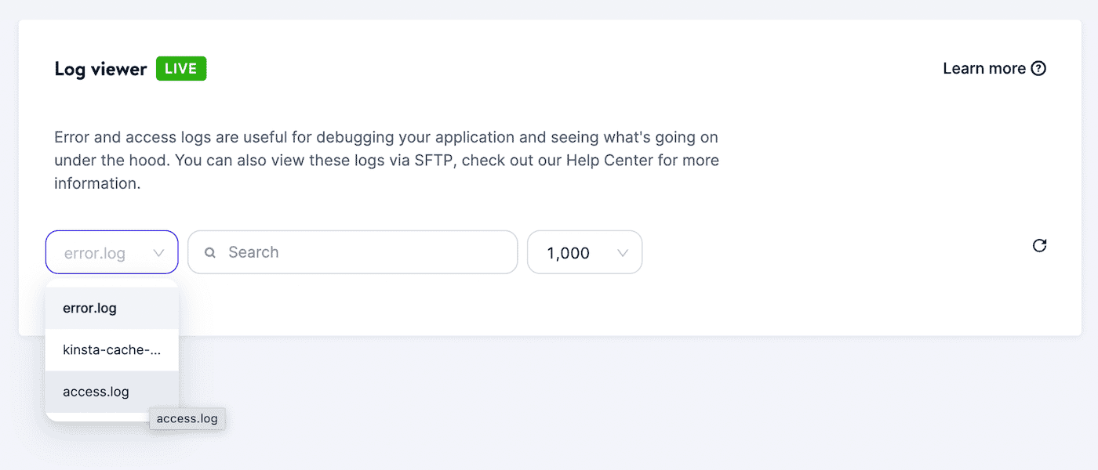The width and height of the screenshot is (1098, 470).
Task: Click the 1,000 value in lines selector
Action: pyautogui.click(x=568, y=253)
